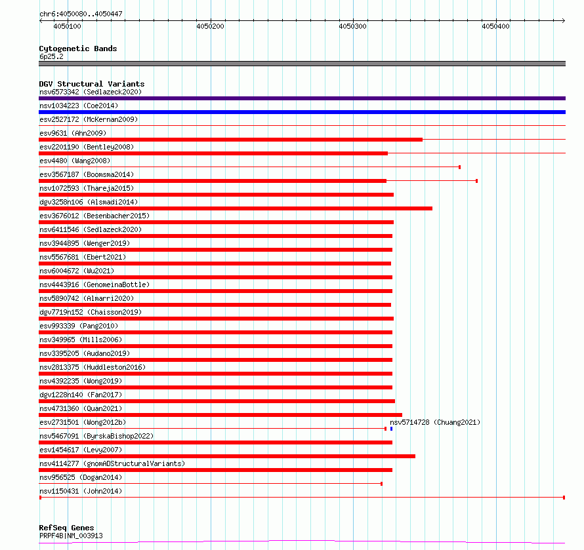Open variant nsv4392235 (Wong2019)
Image resolution: width=584 pixels, height=550 pixels.
81,381
